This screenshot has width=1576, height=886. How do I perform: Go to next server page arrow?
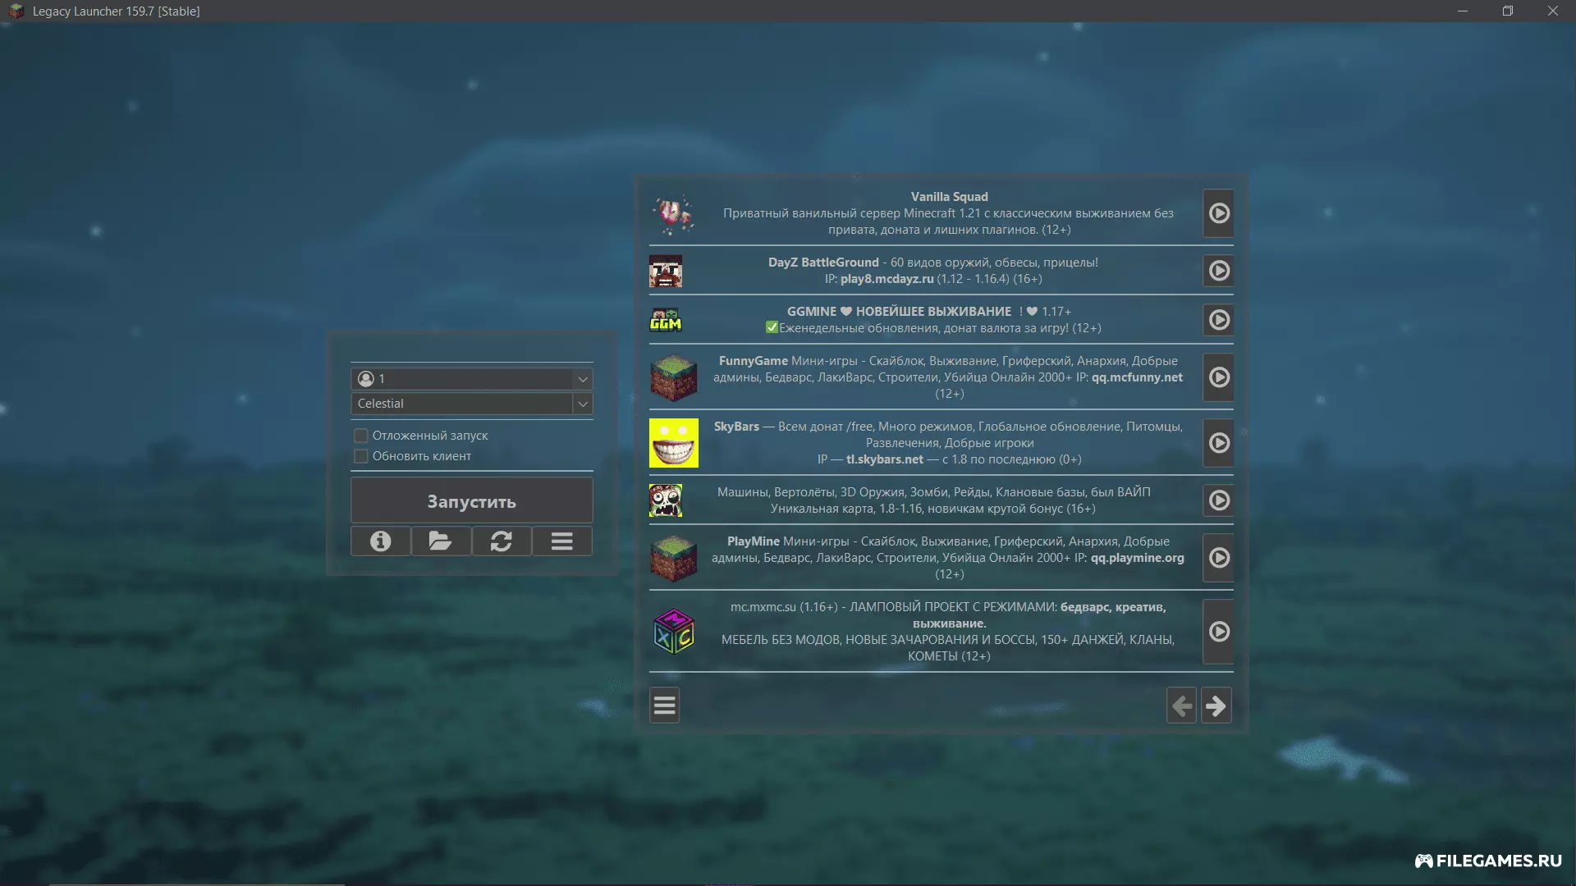coord(1216,706)
